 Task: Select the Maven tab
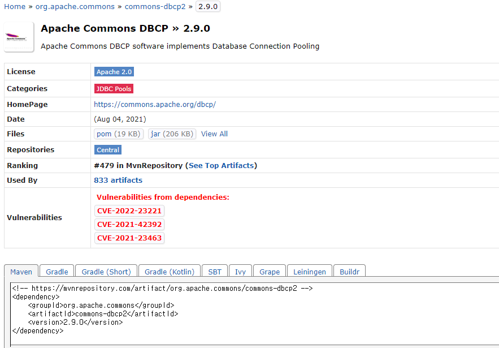click(21, 272)
